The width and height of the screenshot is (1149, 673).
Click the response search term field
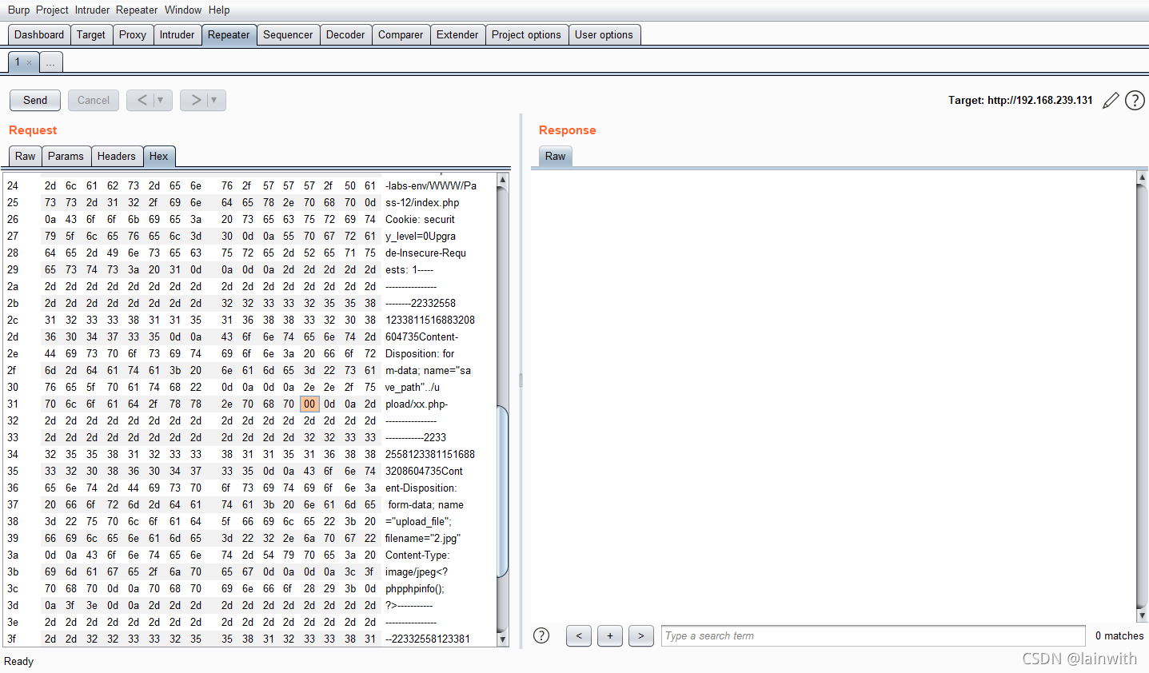[x=873, y=635]
